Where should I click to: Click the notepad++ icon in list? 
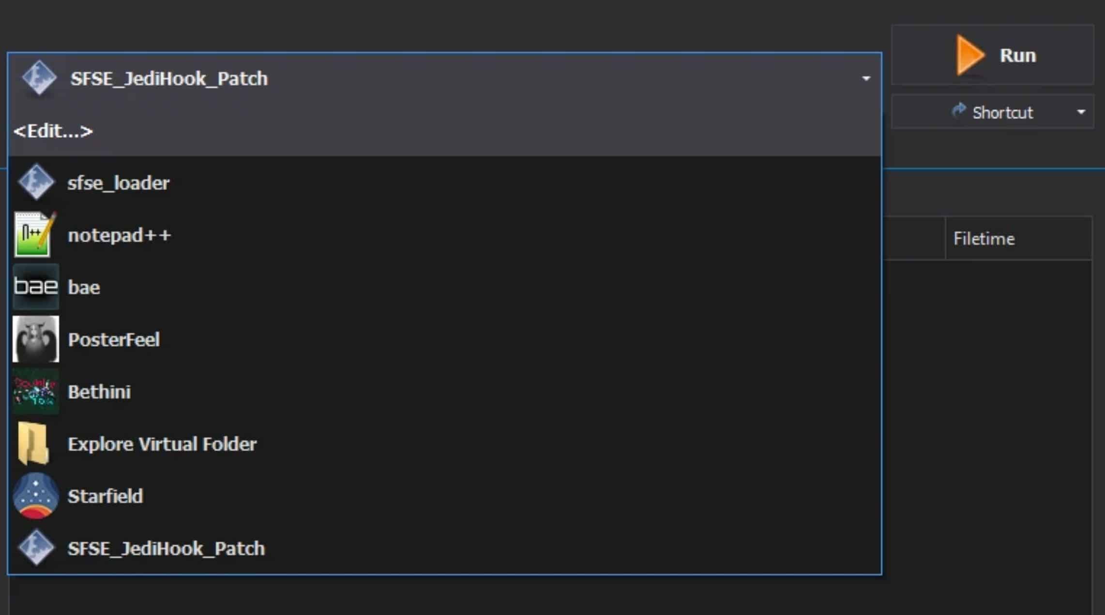[35, 234]
